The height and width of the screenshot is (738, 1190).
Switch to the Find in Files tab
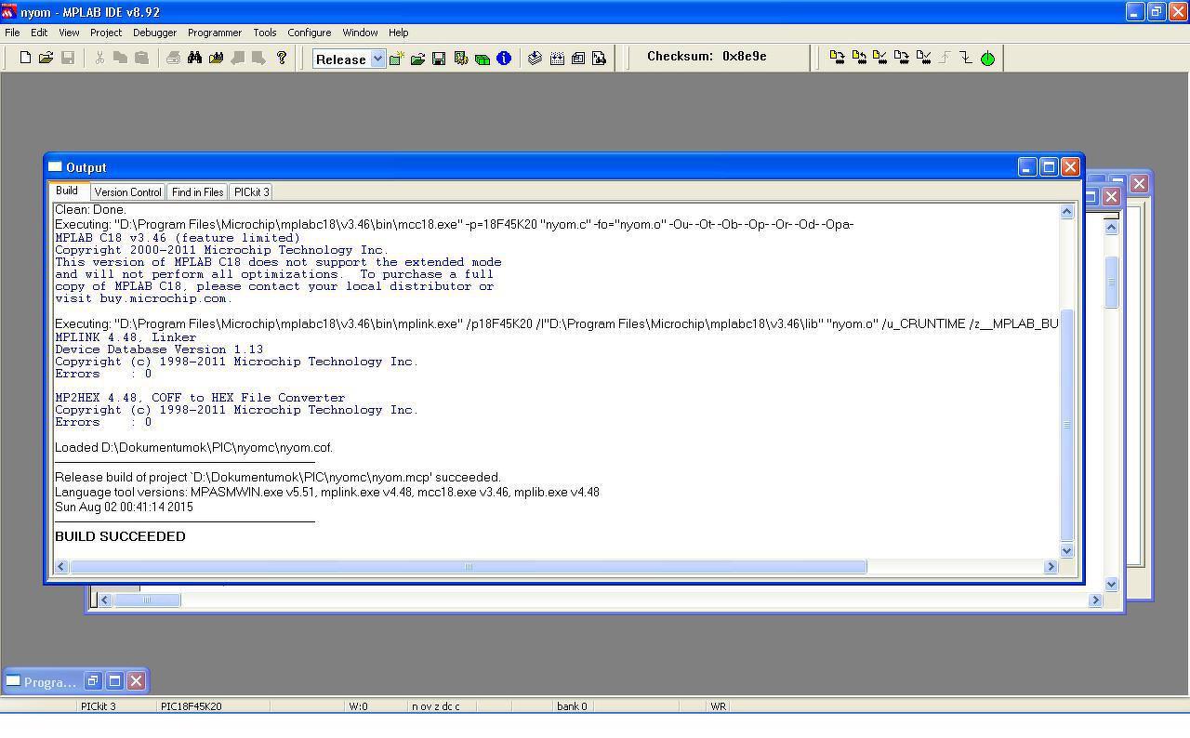click(x=197, y=192)
